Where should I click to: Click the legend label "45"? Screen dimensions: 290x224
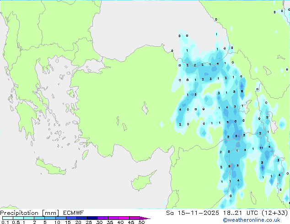click(x=131, y=222)
